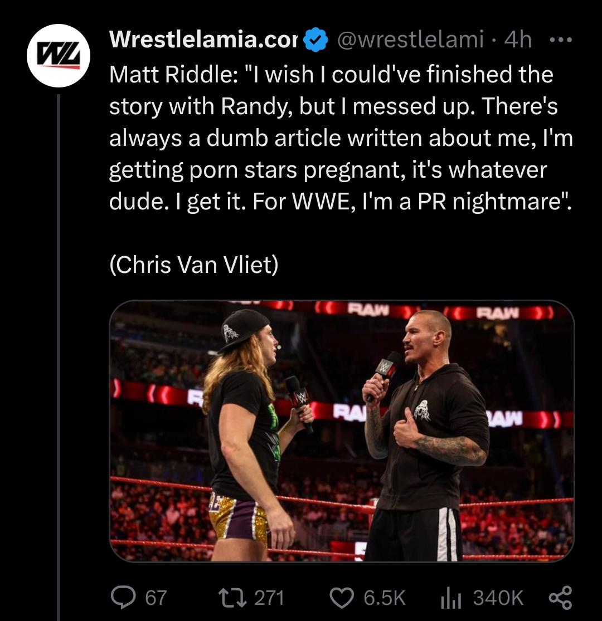This screenshot has width=602, height=621.
Task: Click the 271 reposts count
Action: pos(269,598)
